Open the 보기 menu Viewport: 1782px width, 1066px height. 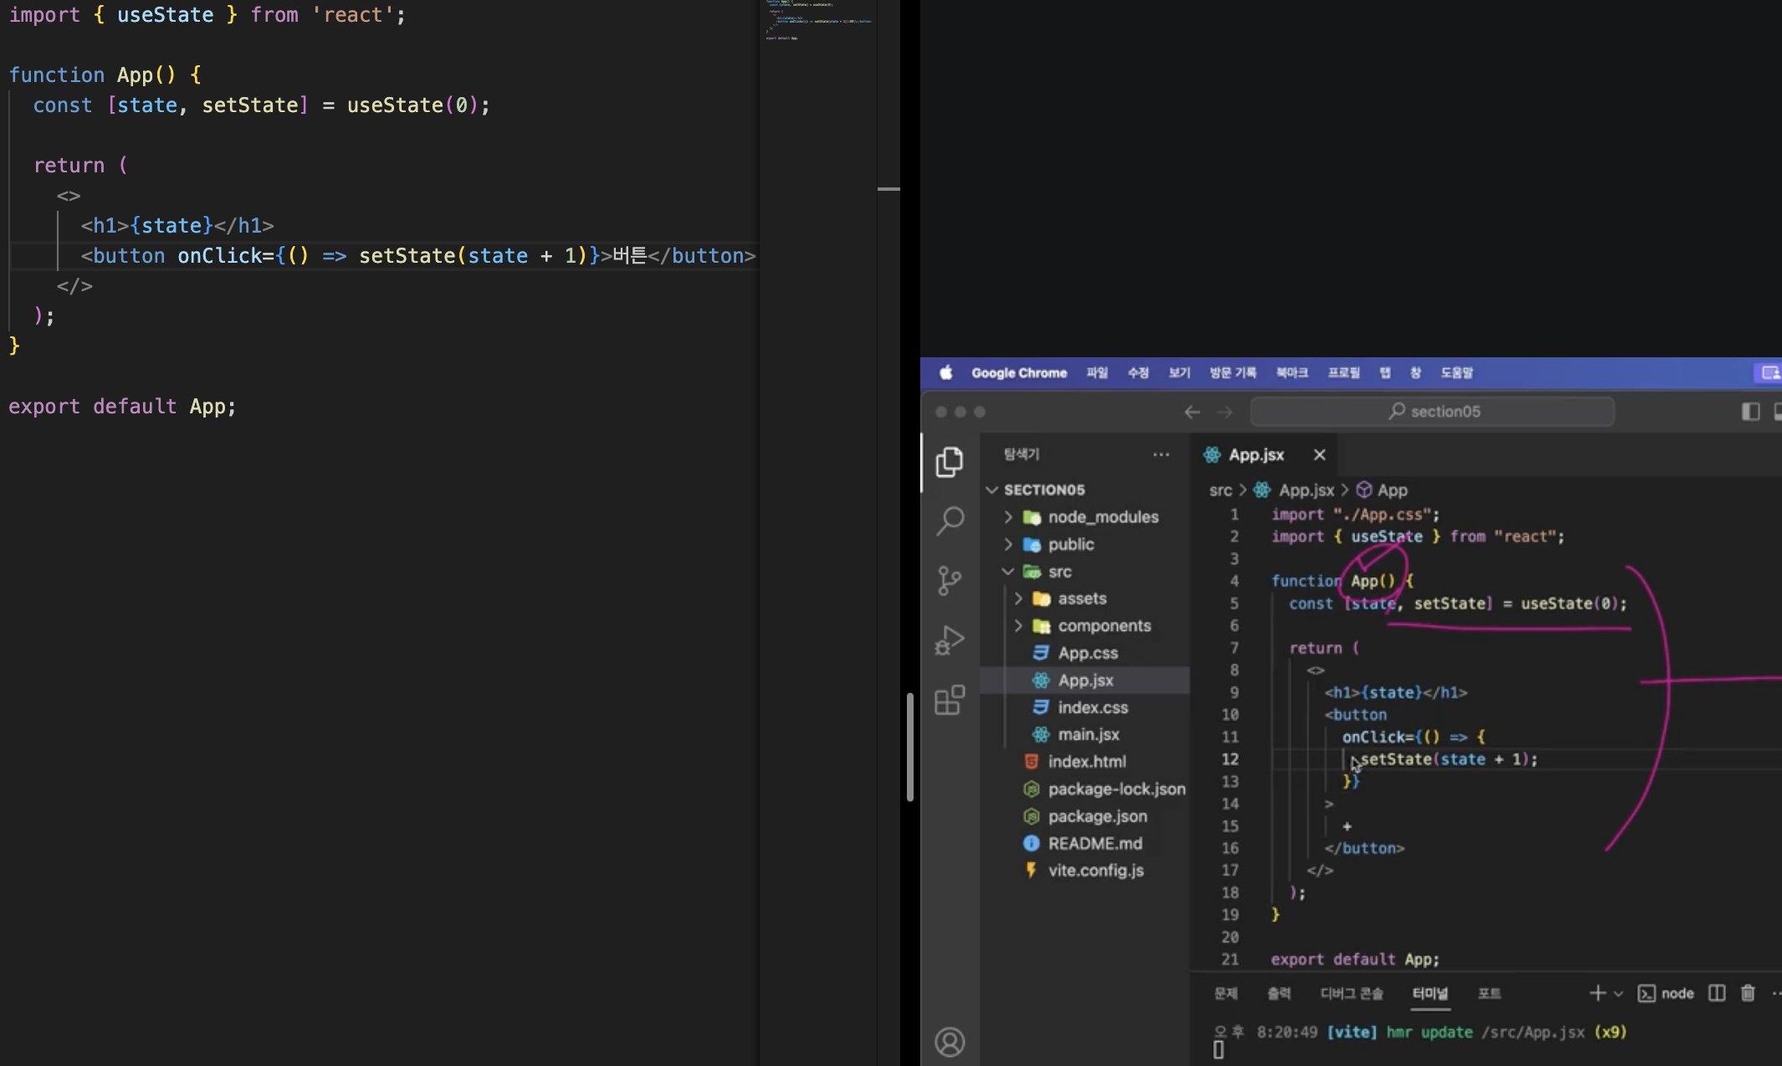coord(1179,372)
